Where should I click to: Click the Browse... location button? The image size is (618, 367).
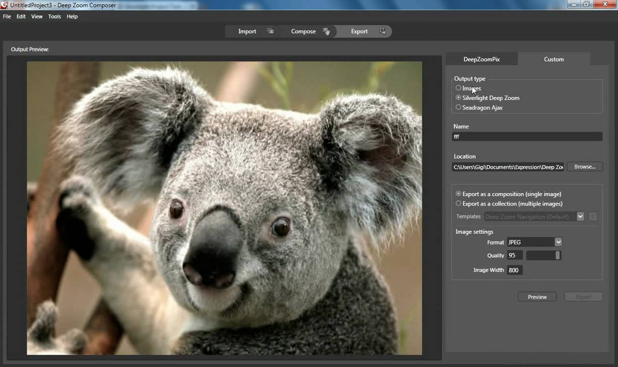coord(584,167)
